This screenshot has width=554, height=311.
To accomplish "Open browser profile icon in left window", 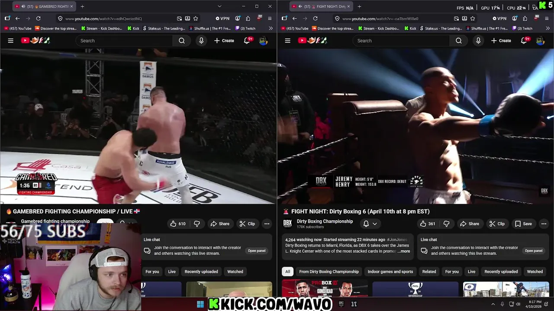I will tap(238, 19).
